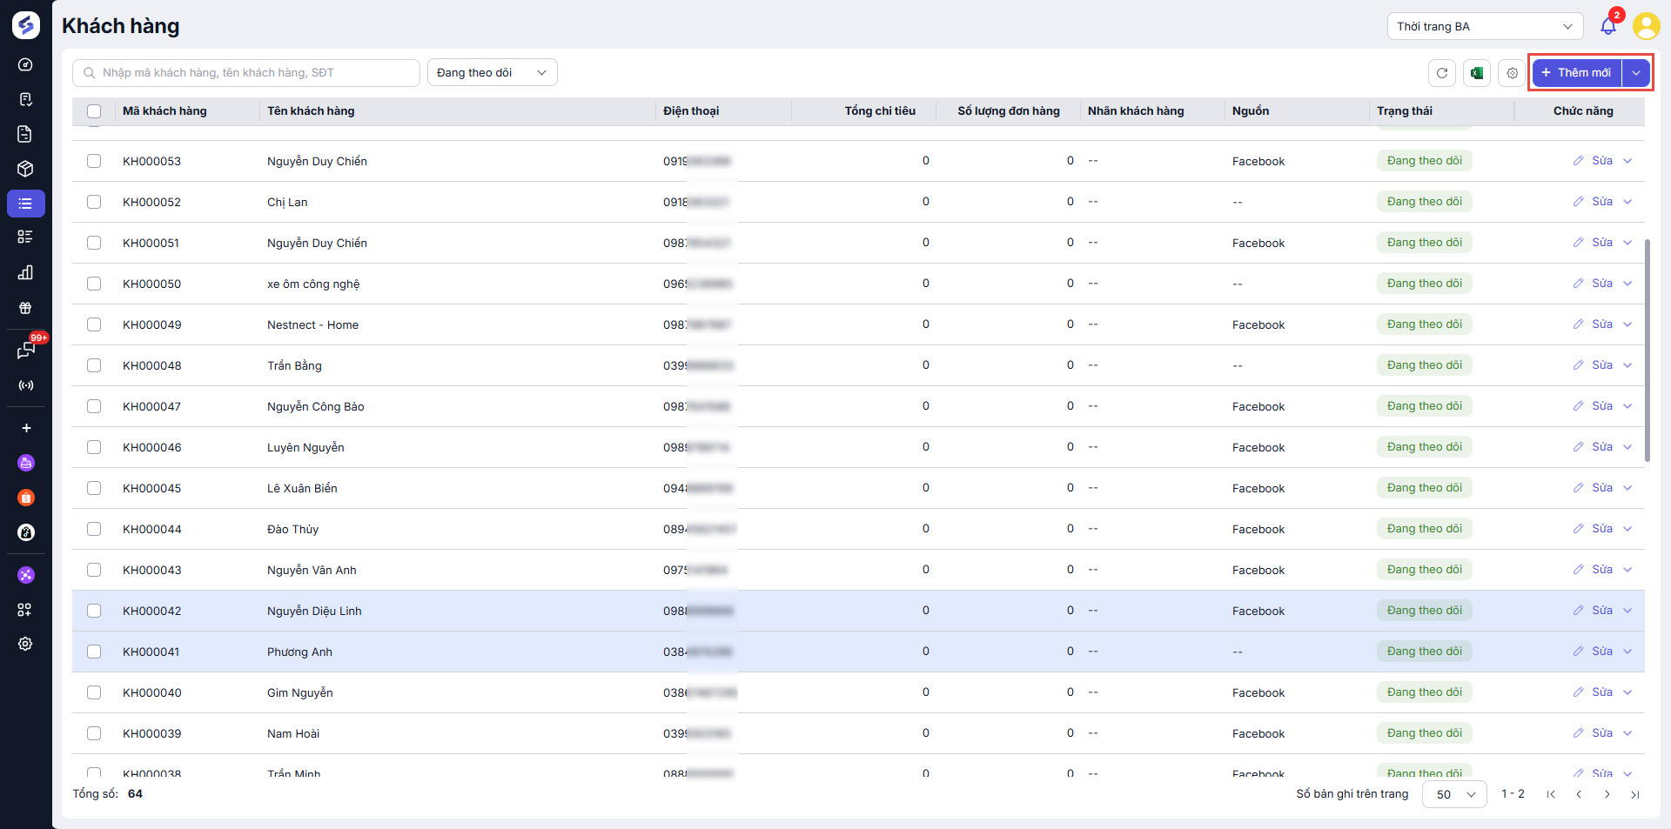This screenshot has width=1671, height=829.
Task: Tick the checkbox for KH000053
Action: (94, 161)
